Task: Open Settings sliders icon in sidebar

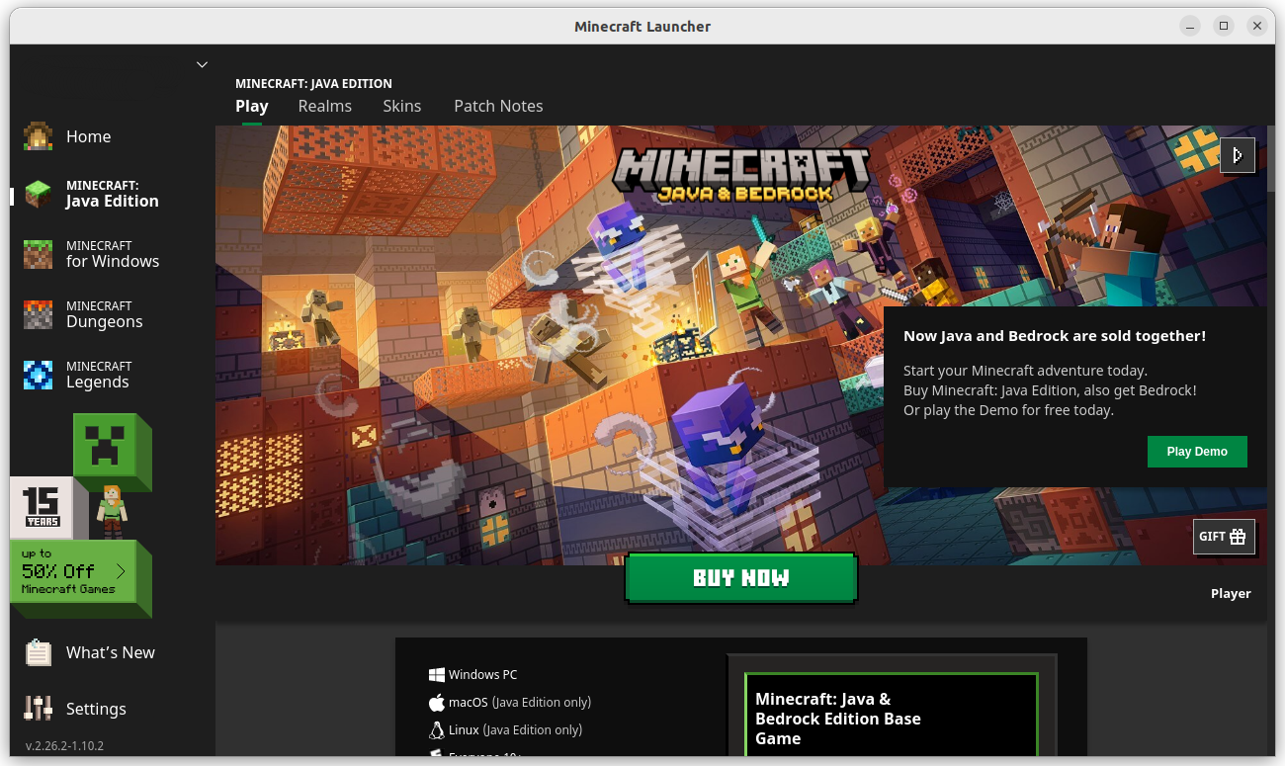Action: (x=38, y=708)
